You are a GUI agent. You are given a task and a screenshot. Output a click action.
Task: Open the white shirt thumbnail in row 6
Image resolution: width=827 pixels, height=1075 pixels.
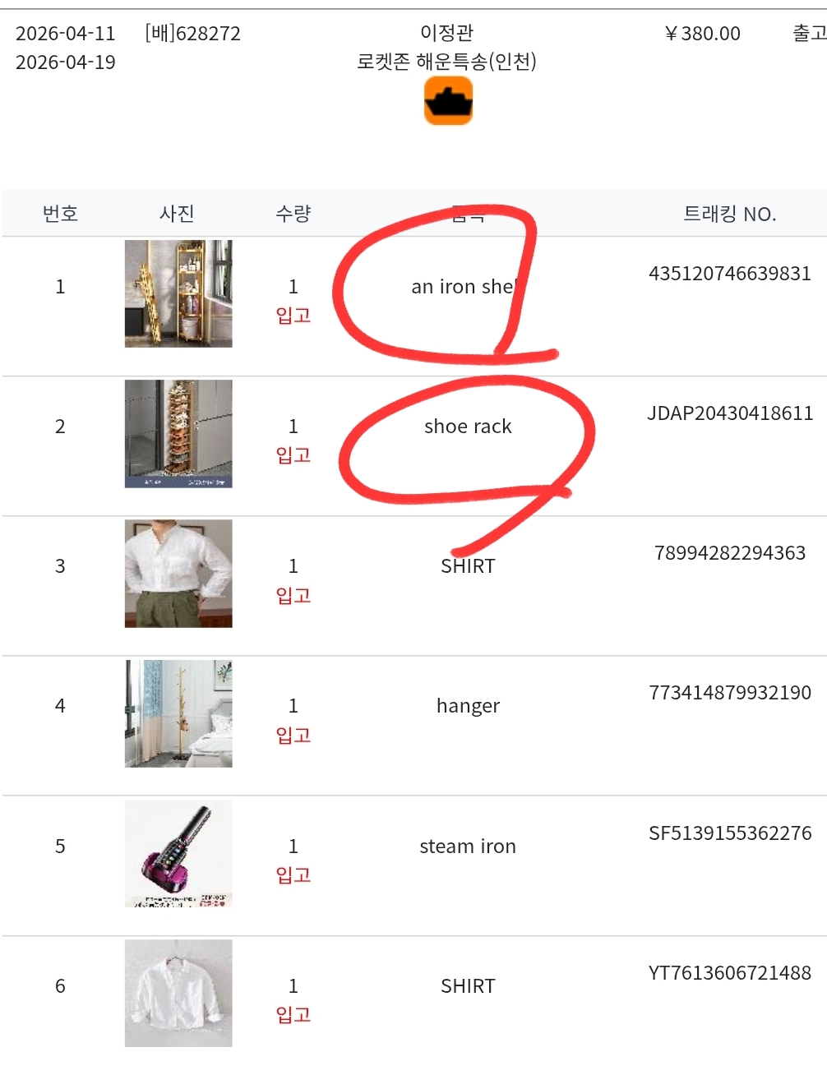(x=178, y=993)
